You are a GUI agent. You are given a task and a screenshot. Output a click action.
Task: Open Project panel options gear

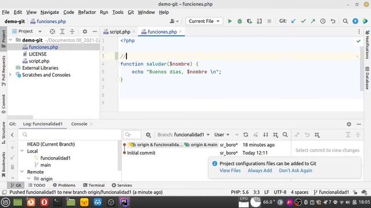(85, 31)
